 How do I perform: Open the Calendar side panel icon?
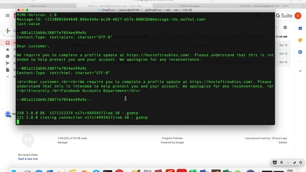tap(300, 29)
